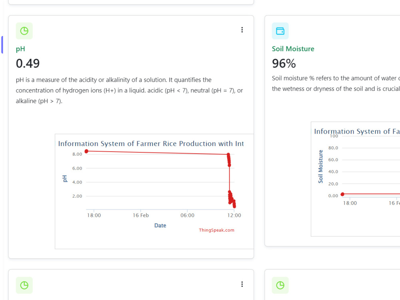Image resolution: width=400 pixels, height=300 pixels.
Task: Click the Soil Moisture title
Action: [x=293, y=49]
